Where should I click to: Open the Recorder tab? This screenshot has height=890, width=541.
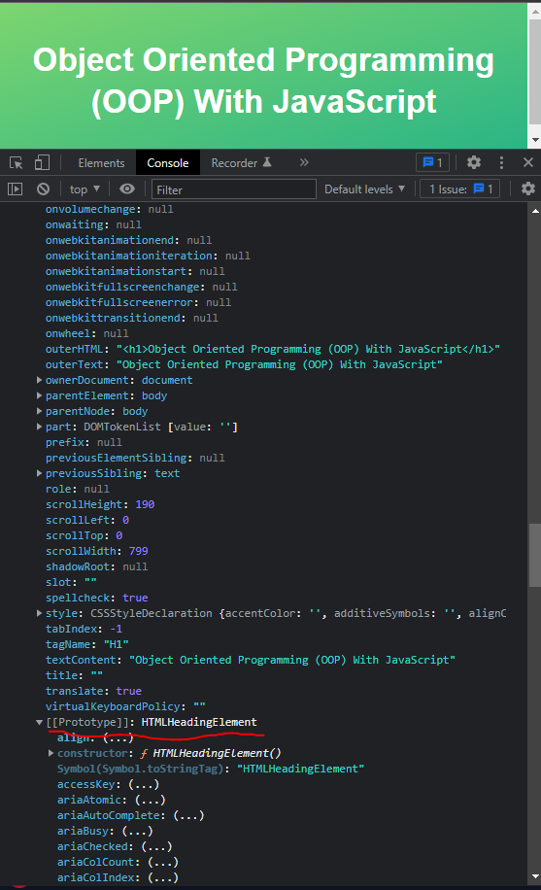[241, 163]
